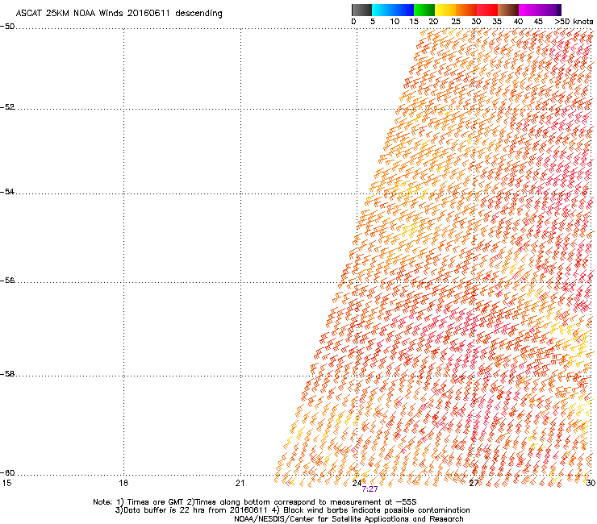Click the '-50' latitude axis label
The width and height of the screenshot is (597, 524).
[x=7, y=27]
